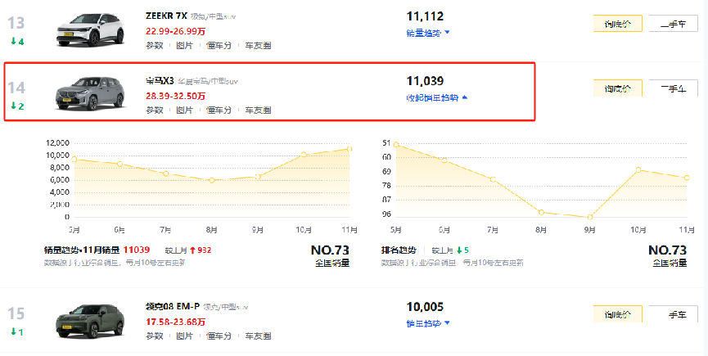Open the 宝马X3 car thumbnail
Screen dimensions: 708x356
click(90, 94)
